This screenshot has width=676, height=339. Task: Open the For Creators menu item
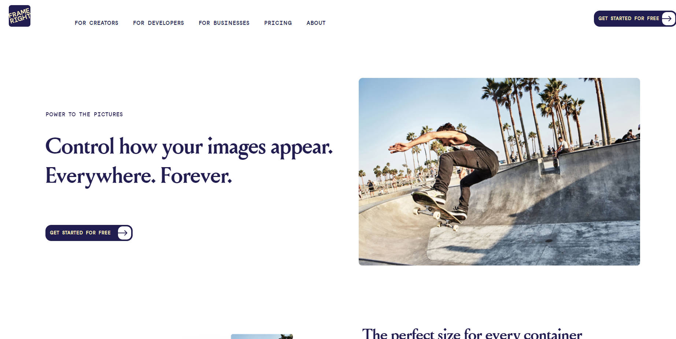pyautogui.click(x=96, y=23)
